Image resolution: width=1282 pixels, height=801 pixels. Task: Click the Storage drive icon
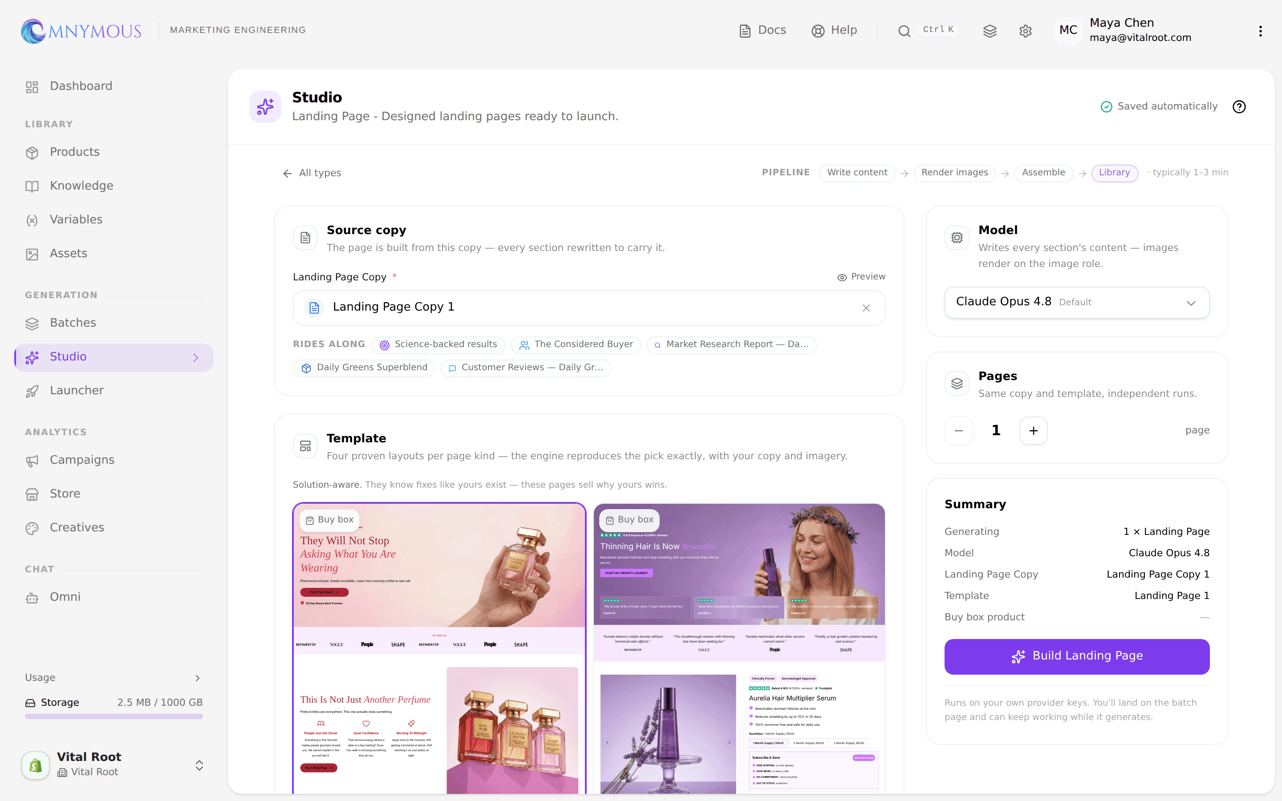click(x=31, y=703)
